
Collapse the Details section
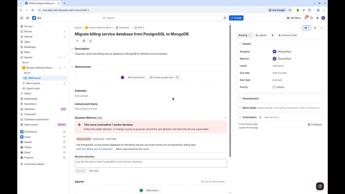[240, 44]
